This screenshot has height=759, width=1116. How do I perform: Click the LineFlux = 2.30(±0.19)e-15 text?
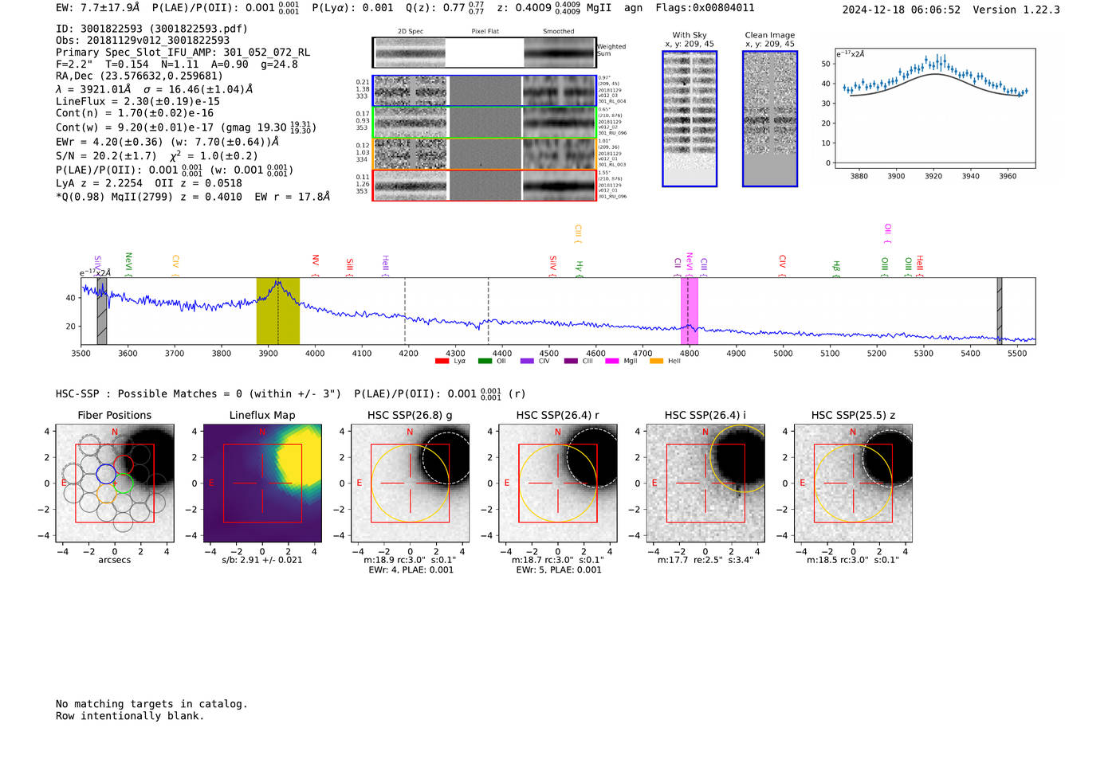coord(137,101)
